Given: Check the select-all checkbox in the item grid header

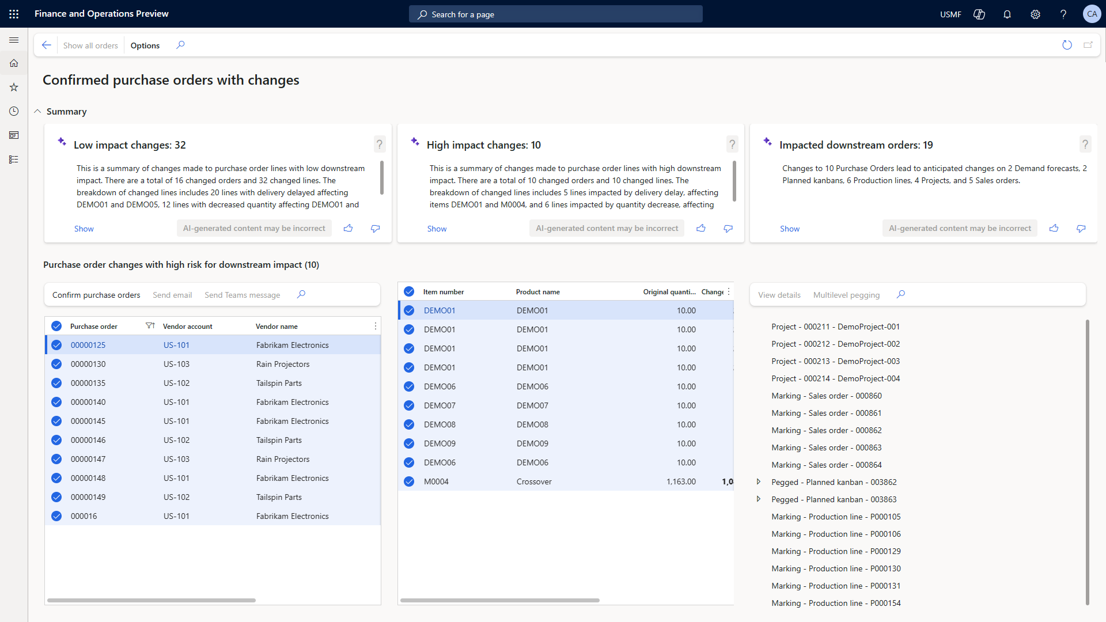Looking at the screenshot, I should 409,291.
